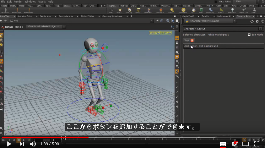Screen dimensions: 265x148
Task: Select the Simple Biped shelf tool
Action: [x=5, y=11]
